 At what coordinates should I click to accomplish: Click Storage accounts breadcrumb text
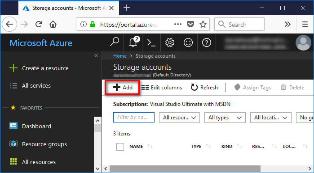(155, 56)
